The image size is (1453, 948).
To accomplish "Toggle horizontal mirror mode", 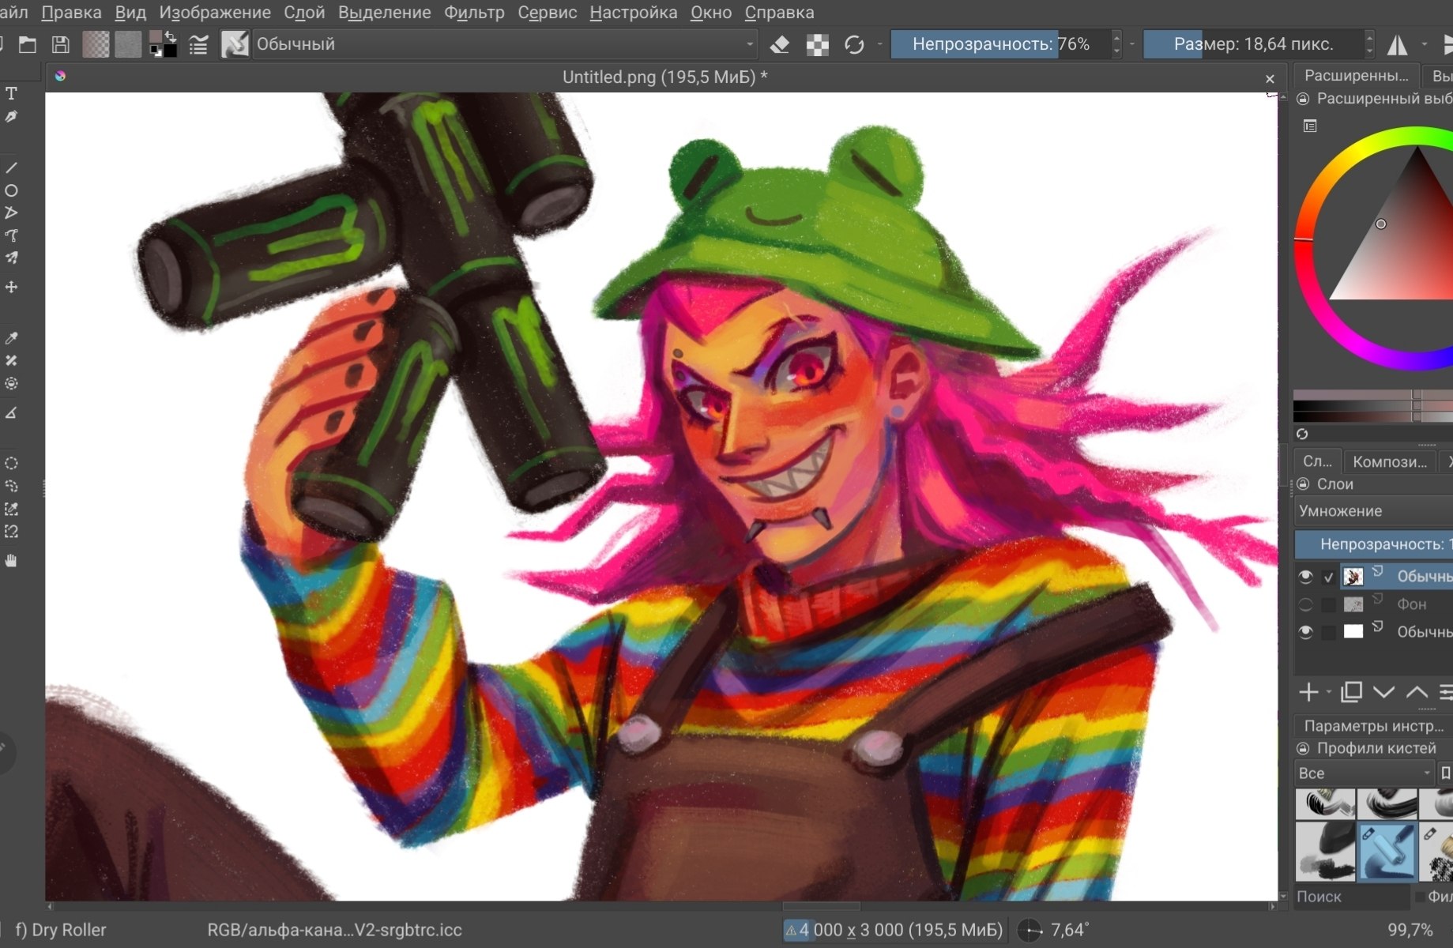I will [x=1398, y=44].
